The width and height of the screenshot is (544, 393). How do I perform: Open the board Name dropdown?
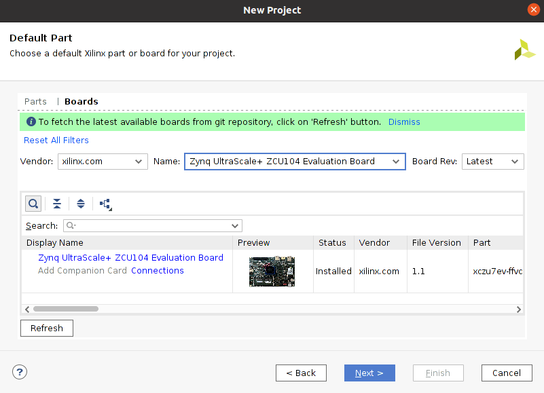pyautogui.click(x=295, y=162)
